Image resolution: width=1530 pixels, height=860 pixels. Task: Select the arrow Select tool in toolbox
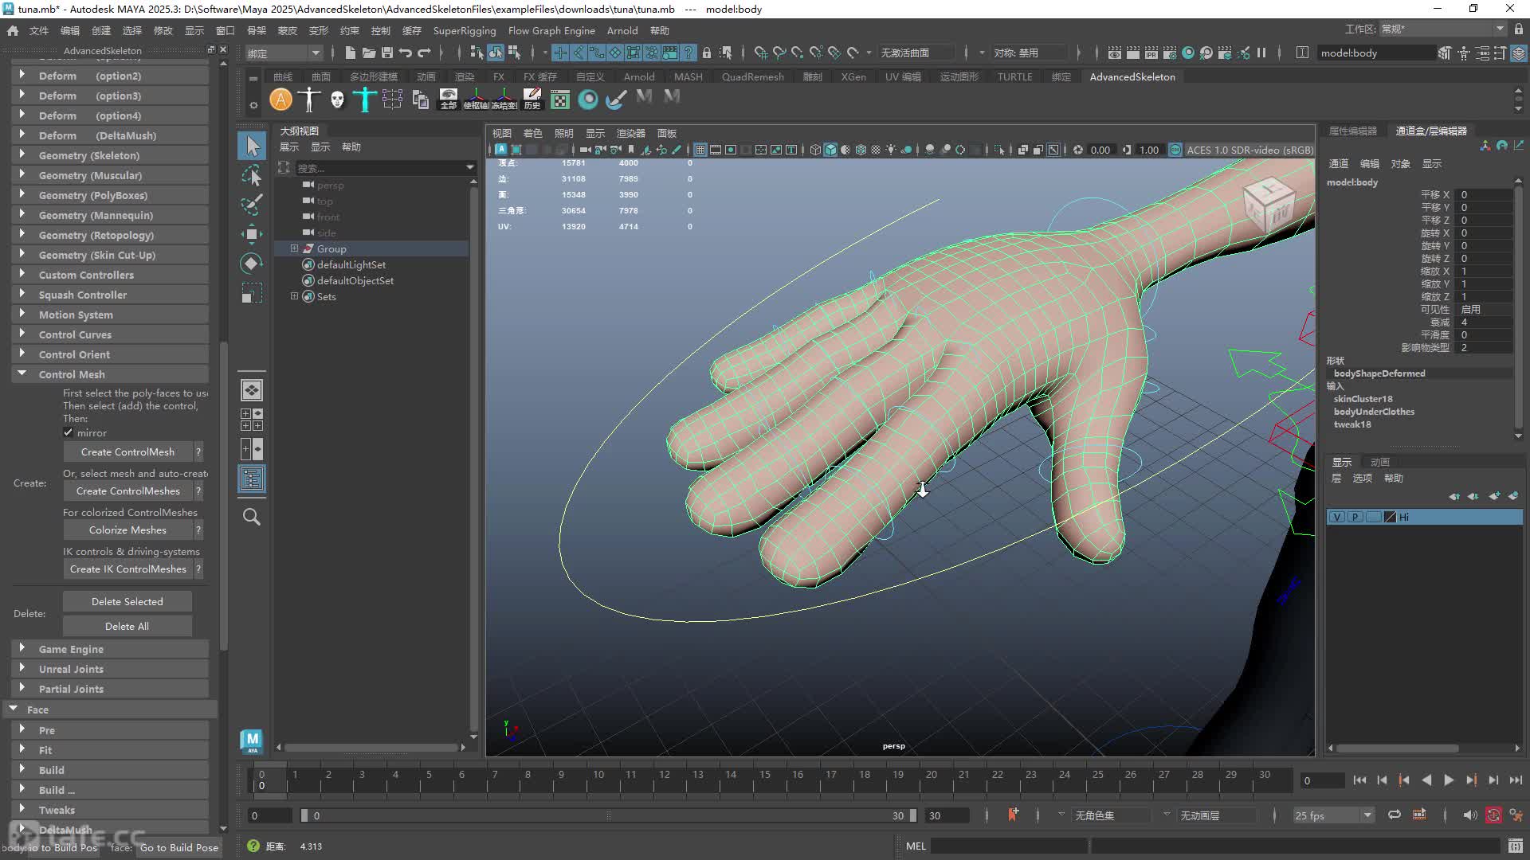coord(253,146)
